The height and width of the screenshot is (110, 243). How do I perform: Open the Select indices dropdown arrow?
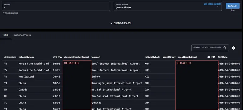[218, 6]
